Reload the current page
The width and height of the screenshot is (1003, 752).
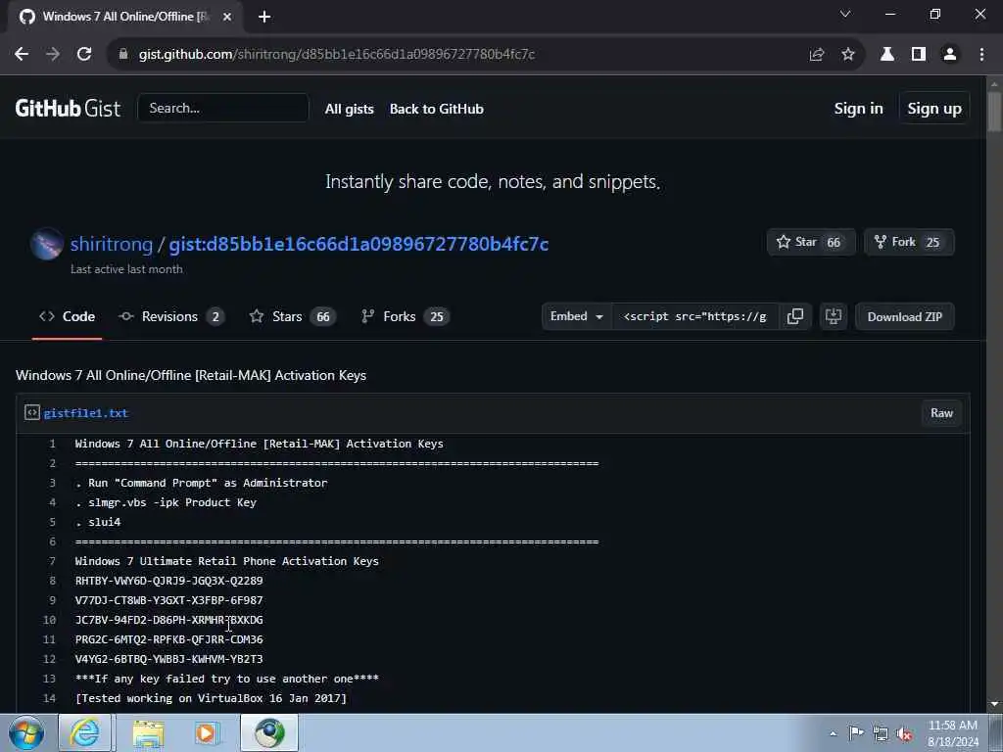(84, 55)
